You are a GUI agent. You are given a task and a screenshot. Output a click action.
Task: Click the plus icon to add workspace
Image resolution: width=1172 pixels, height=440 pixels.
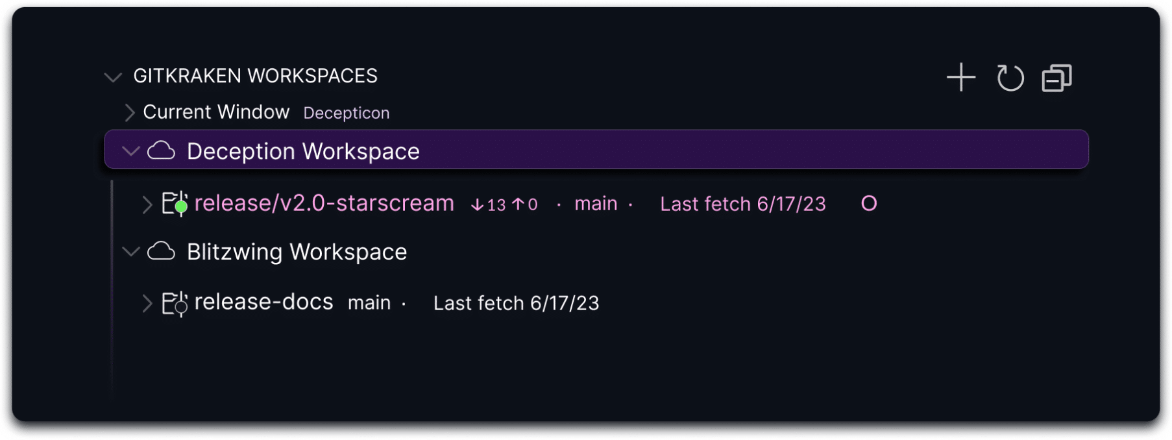[961, 78]
